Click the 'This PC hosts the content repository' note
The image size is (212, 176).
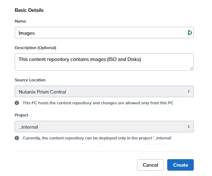tap(98, 103)
